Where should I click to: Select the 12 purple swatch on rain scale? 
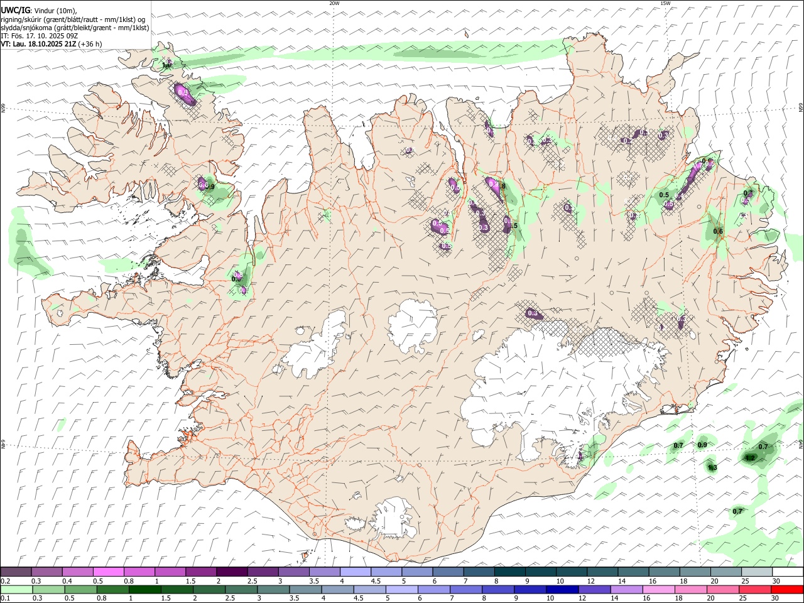pyautogui.click(x=594, y=590)
